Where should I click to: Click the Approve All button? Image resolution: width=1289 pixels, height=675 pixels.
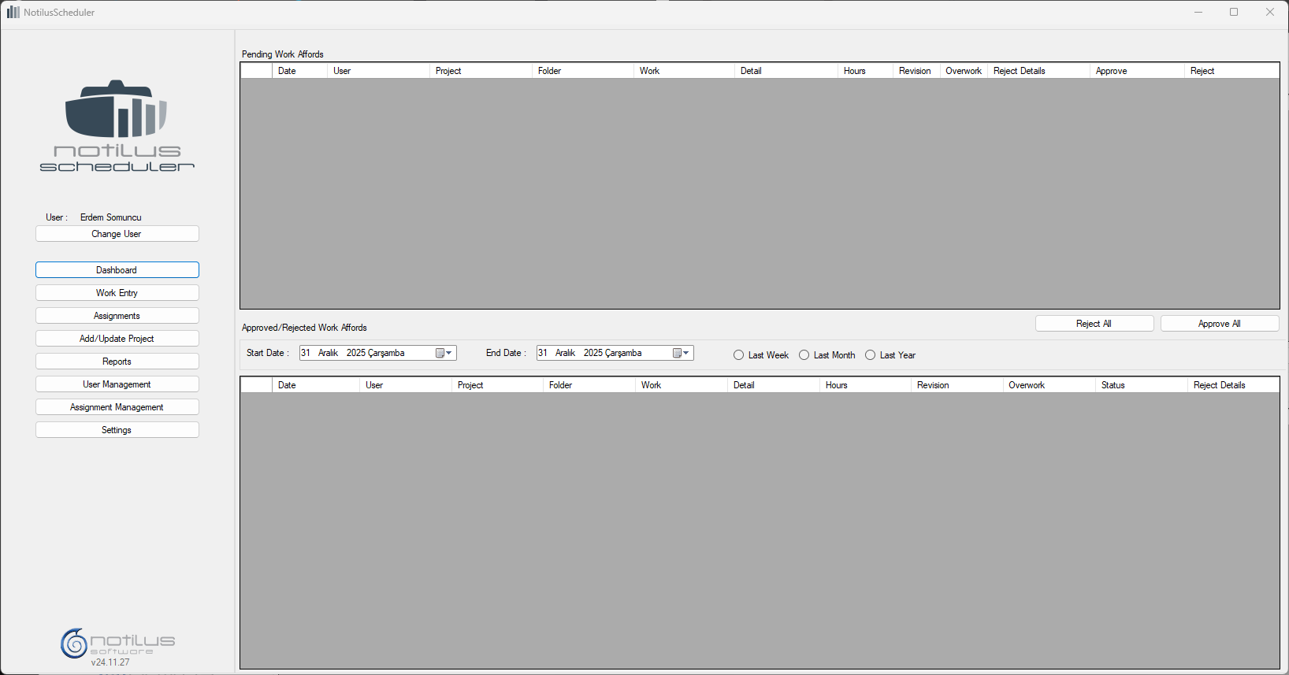pyautogui.click(x=1219, y=324)
